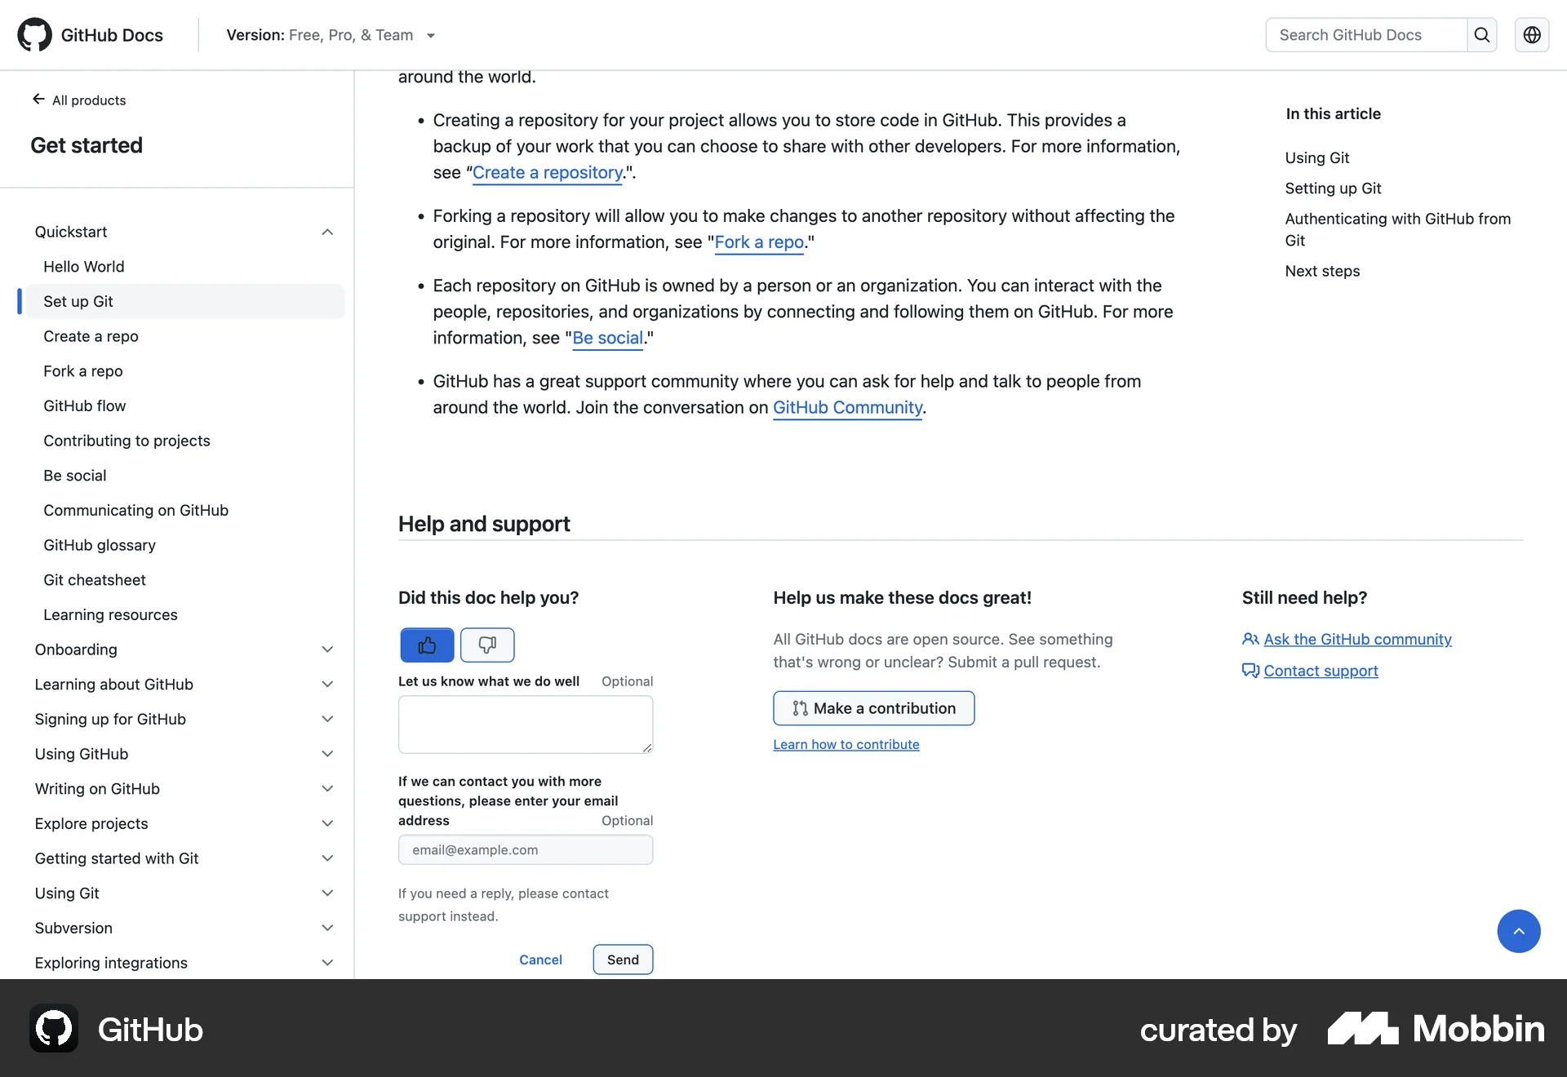Click the back arrow beside All products
The image size is (1567, 1077).
38,99
